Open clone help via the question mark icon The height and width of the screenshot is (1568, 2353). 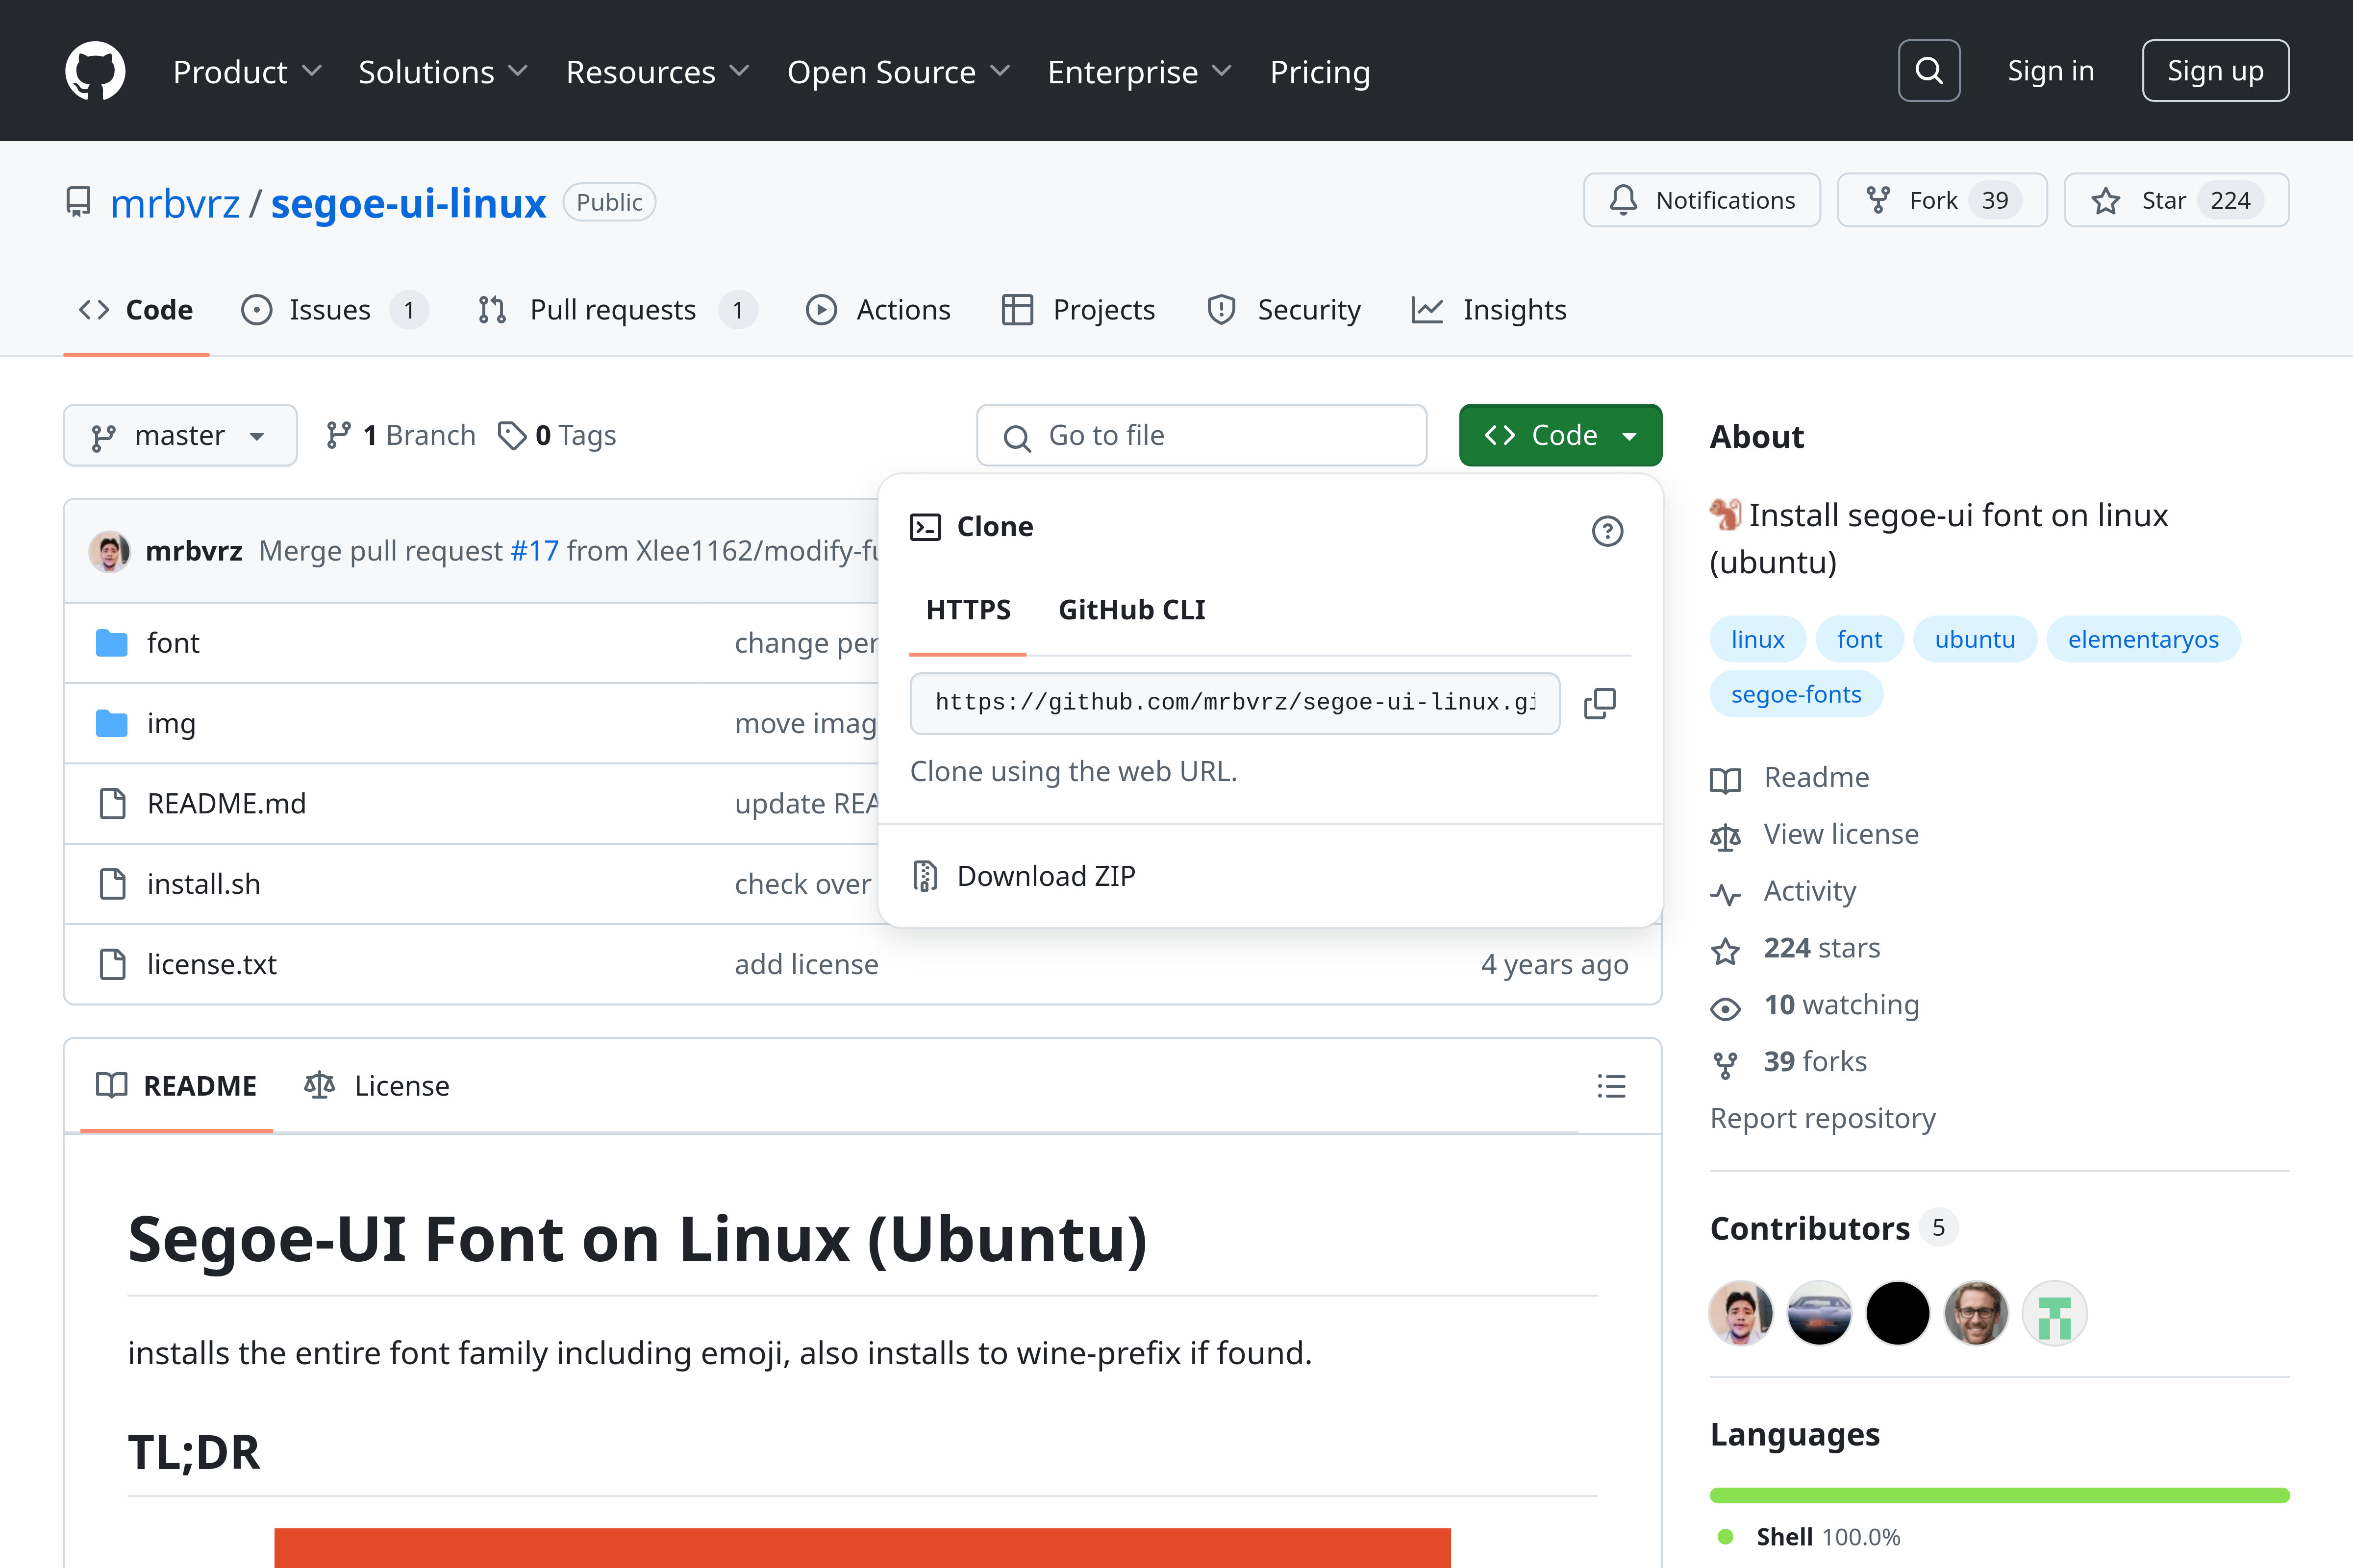point(1608,531)
